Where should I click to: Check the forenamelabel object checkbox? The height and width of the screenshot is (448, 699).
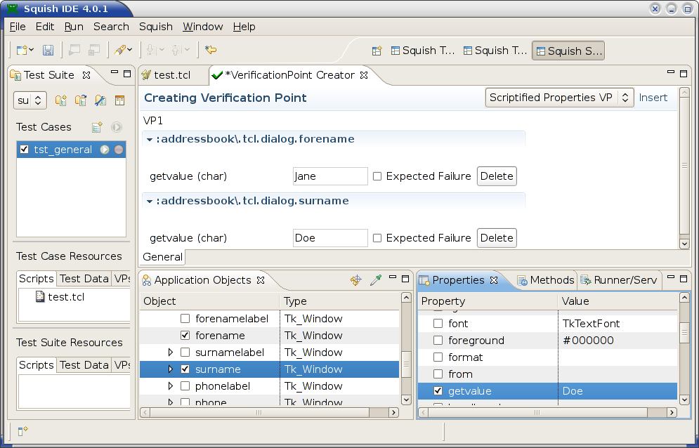click(185, 319)
